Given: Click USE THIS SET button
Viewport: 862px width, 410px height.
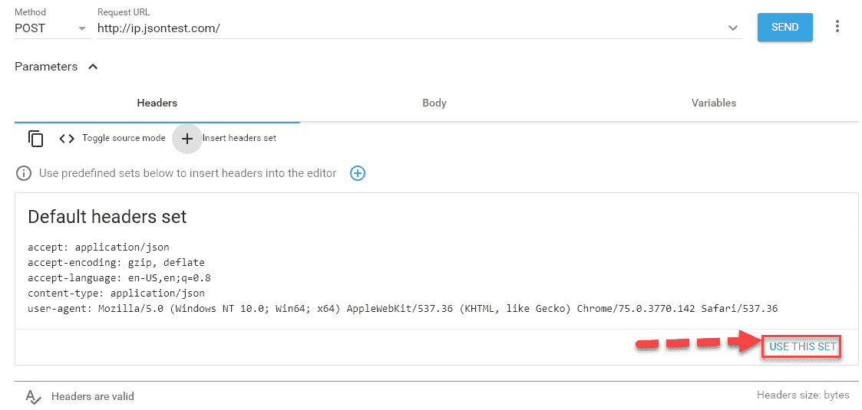Looking at the screenshot, I should pos(802,347).
